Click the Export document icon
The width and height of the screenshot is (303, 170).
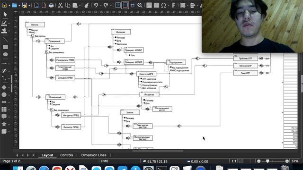[36, 5]
